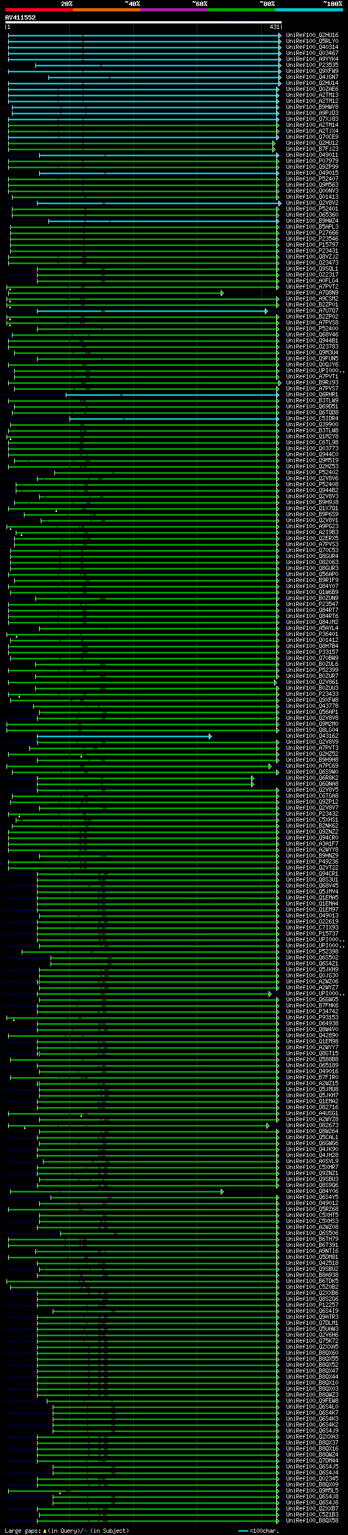Select the UniRef100_Q2HU12 label
This screenshot has width=348, height=1535.
tap(312, 143)
